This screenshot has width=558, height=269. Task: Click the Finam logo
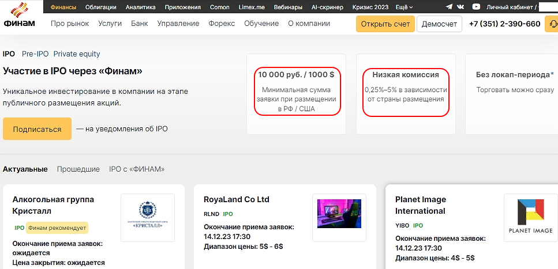[x=19, y=16]
